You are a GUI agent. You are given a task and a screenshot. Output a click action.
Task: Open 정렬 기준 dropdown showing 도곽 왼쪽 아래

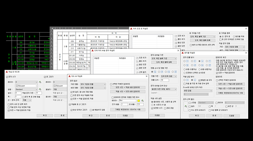(x=169, y=76)
